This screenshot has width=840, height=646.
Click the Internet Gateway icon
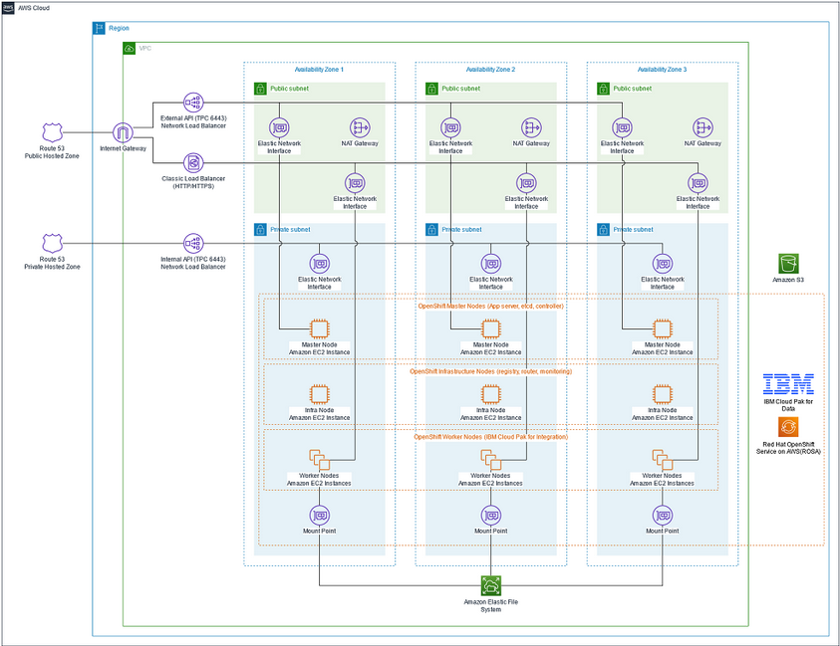123,132
